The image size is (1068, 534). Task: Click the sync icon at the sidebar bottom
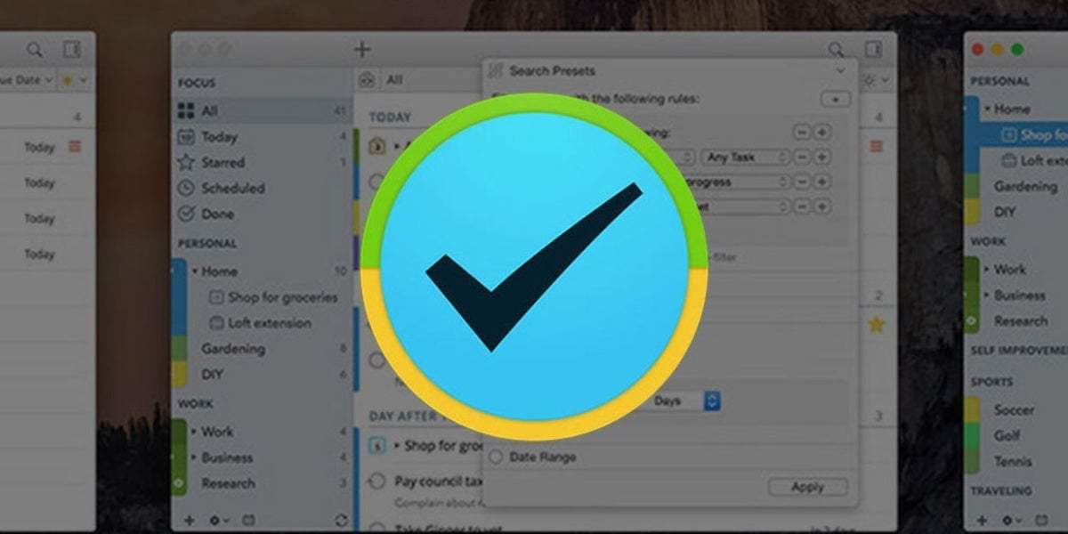click(x=342, y=520)
